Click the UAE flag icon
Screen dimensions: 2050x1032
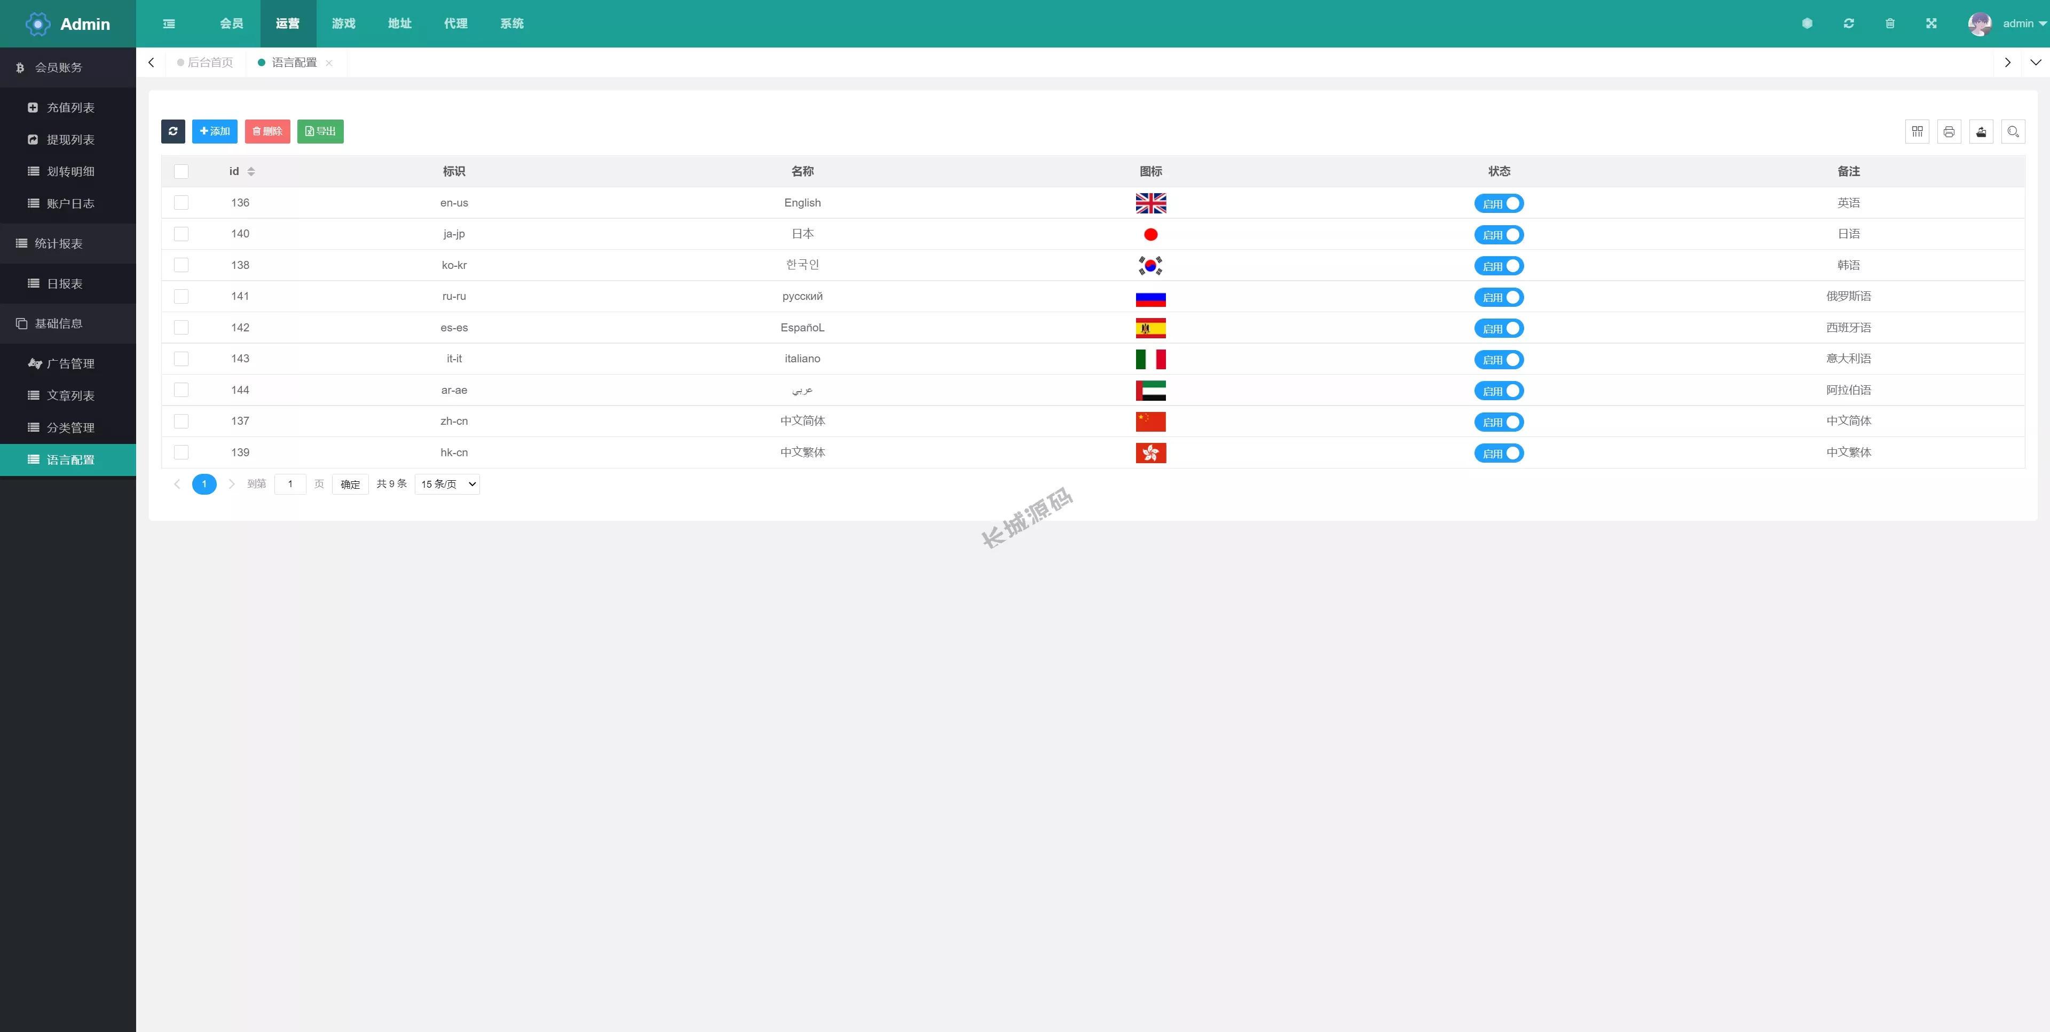[1151, 391]
